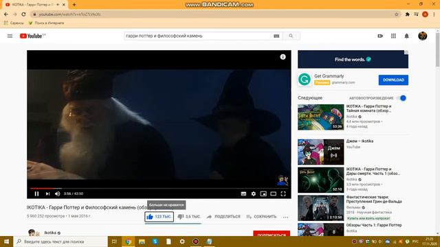The image size is (440, 247).
Task: Save the video with Сохранить
Action: point(261,217)
